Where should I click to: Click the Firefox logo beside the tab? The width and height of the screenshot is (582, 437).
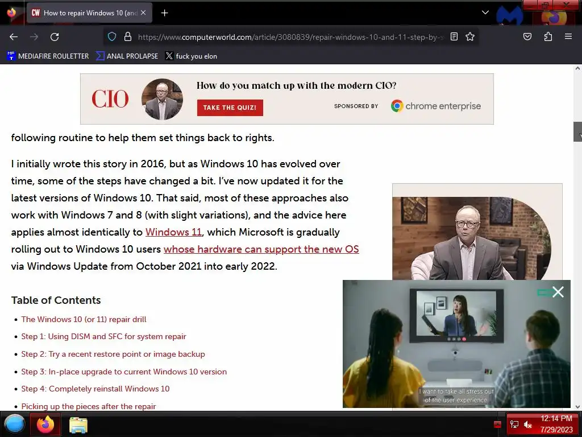[11, 13]
